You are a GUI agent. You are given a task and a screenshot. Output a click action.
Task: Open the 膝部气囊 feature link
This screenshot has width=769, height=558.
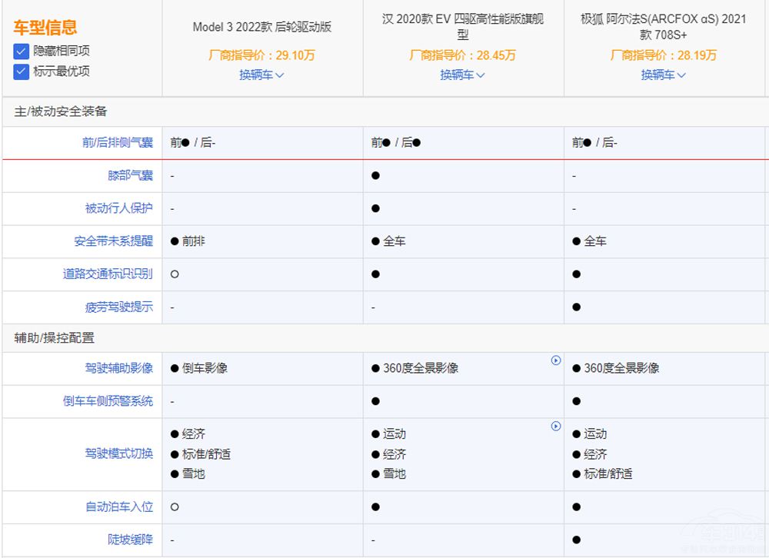pos(130,175)
